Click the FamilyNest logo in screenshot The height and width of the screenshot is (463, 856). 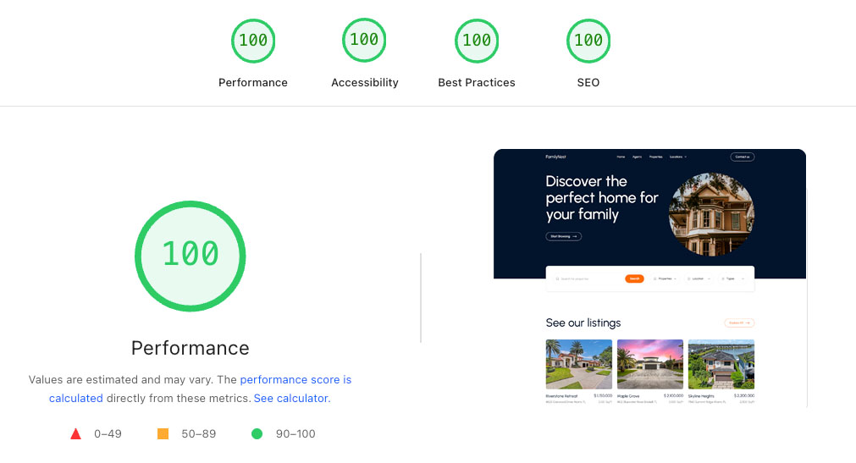[x=555, y=157]
